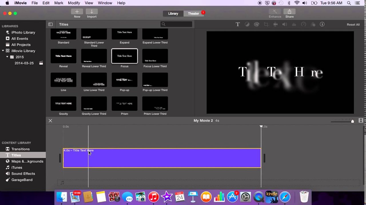Open the clip speed speedometer icon
Image resolution: width=366 pixels, height=205 pixels.
point(304,24)
